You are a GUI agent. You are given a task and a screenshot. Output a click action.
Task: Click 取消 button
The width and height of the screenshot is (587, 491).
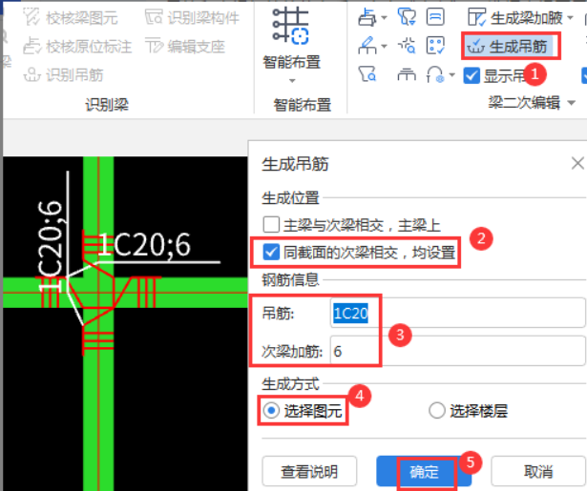click(x=538, y=471)
